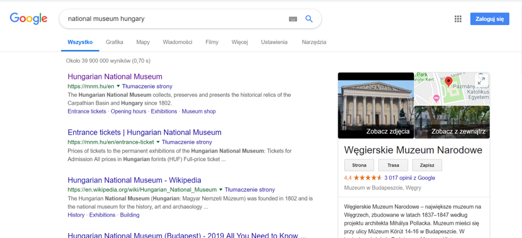Click the red map location pin

tap(449, 81)
